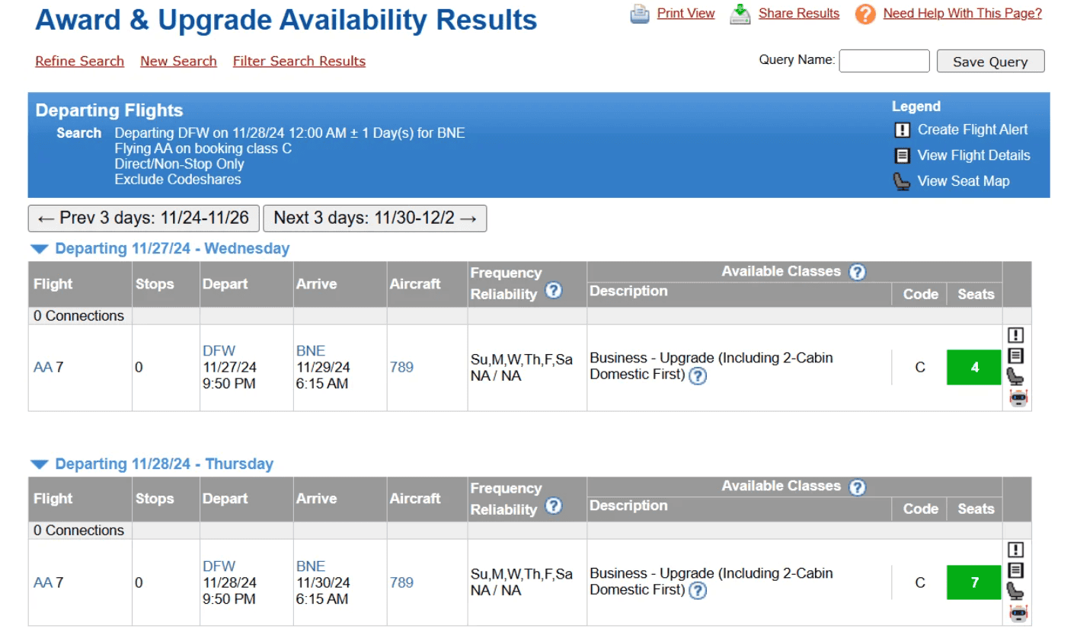
Task: Open help for Business Upgrade class description
Action: tap(697, 375)
